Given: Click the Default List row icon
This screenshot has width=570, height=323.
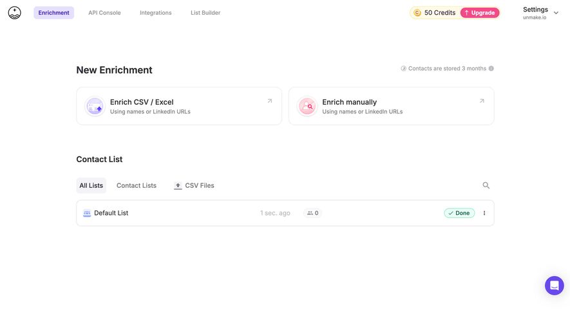Looking at the screenshot, I should click(87, 213).
